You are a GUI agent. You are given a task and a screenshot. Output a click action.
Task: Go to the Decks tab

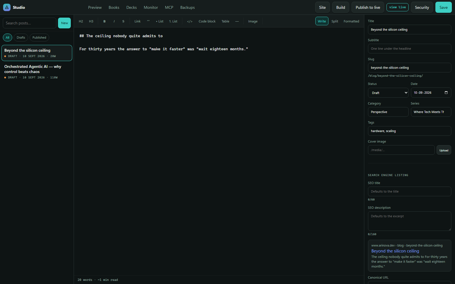132,7
